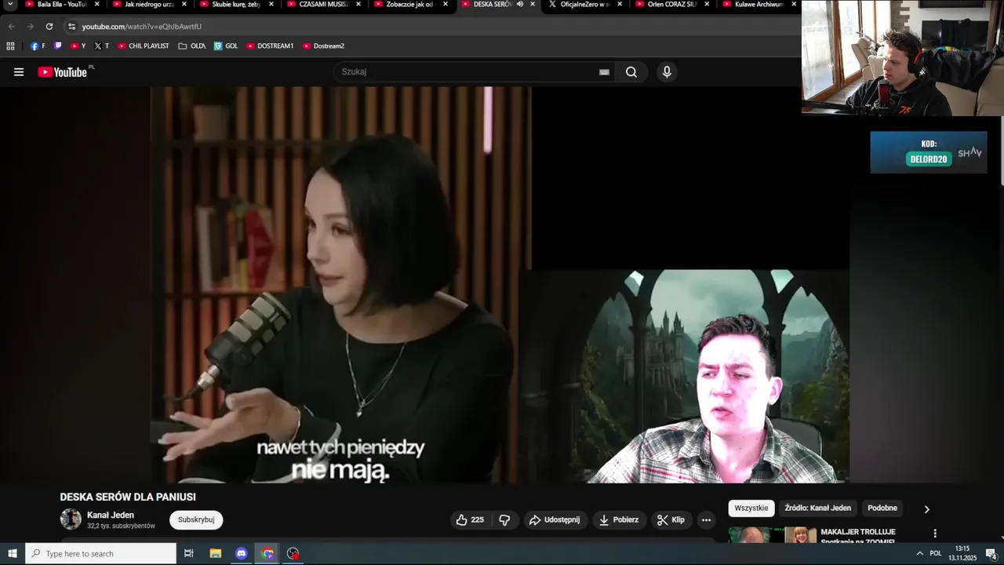The width and height of the screenshot is (1004, 565).
Task: Open the X T bookmark
Action: pos(102,46)
